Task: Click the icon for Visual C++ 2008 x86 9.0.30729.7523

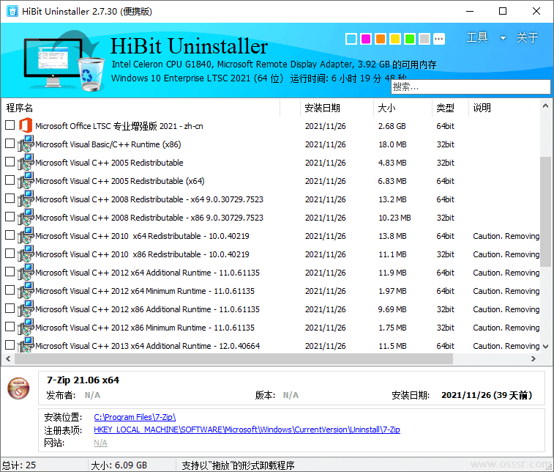Action: (x=26, y=217)
